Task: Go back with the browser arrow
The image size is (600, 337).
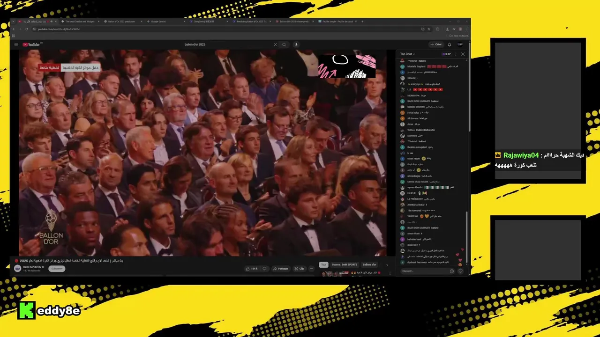Action: point(14,29)
